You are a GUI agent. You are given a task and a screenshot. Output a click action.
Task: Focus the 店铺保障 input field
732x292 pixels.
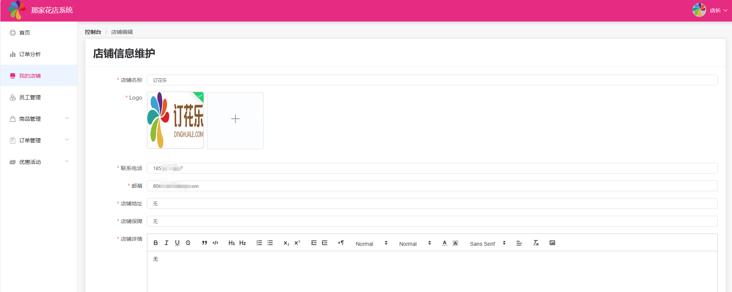tap(432, 221)
